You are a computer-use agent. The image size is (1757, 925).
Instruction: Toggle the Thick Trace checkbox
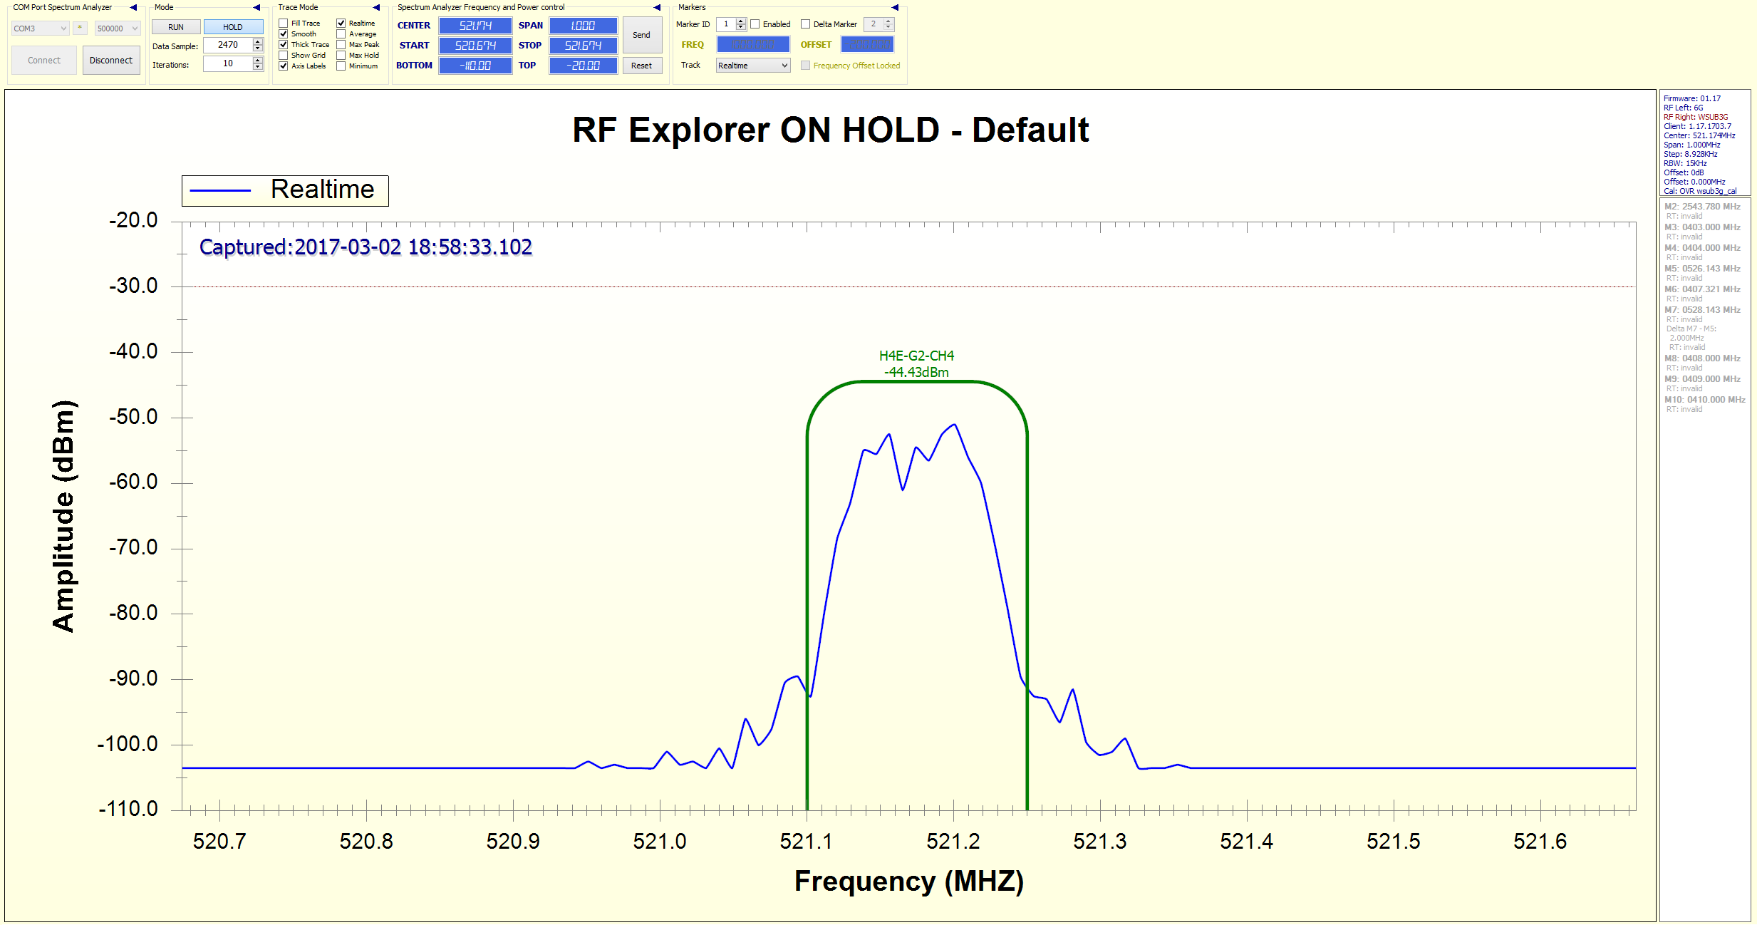[x=284, y=45]
